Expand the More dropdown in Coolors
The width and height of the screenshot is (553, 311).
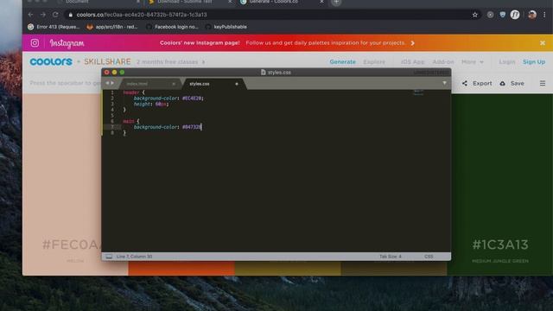(473, 61)
